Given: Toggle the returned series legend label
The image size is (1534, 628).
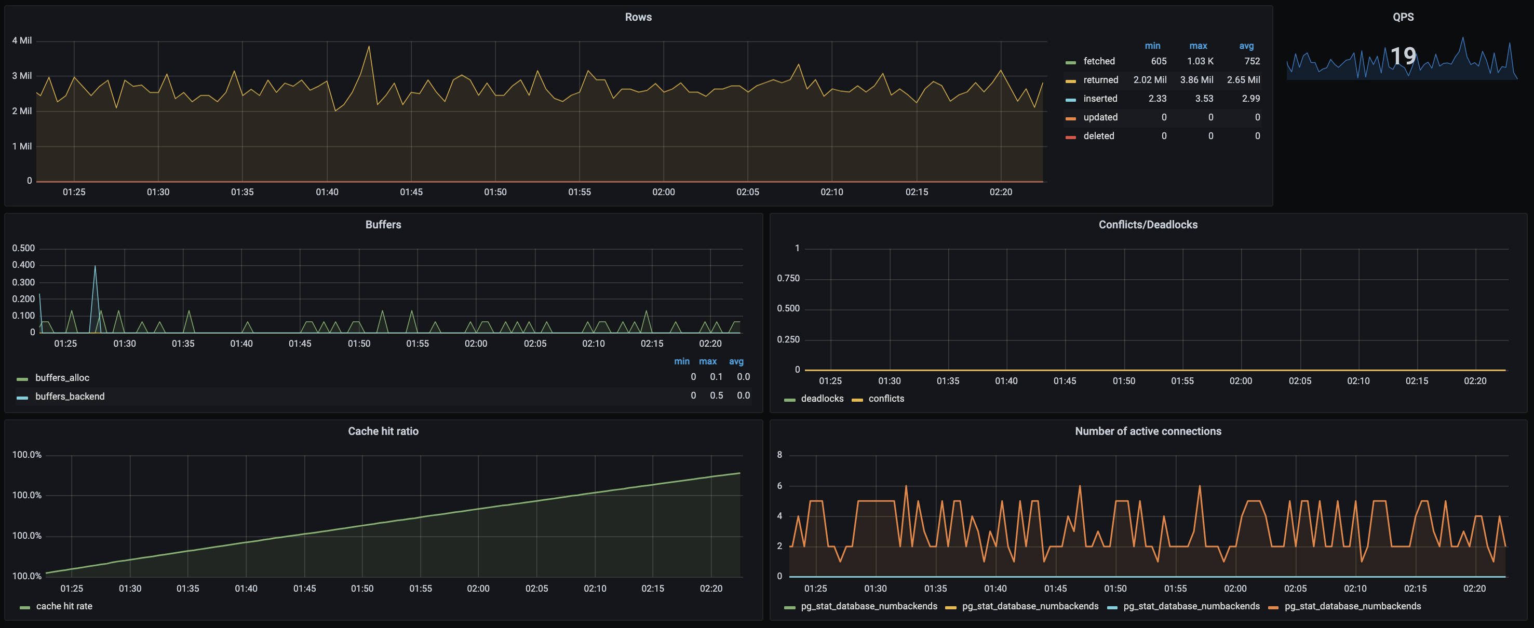Looking at the screenshot, I should [1100, 80].
